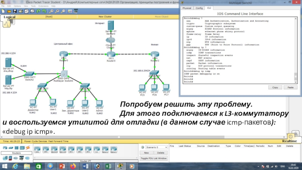Click the green Undo arrow
The height and width of the screenshot is (170, 302).
(39, 11)
